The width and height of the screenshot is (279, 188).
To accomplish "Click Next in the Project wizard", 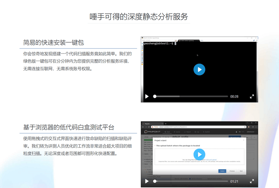I will coord(241,171).
